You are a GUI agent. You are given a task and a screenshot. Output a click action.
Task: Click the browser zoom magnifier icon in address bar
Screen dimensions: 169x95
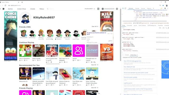point(160,5)
